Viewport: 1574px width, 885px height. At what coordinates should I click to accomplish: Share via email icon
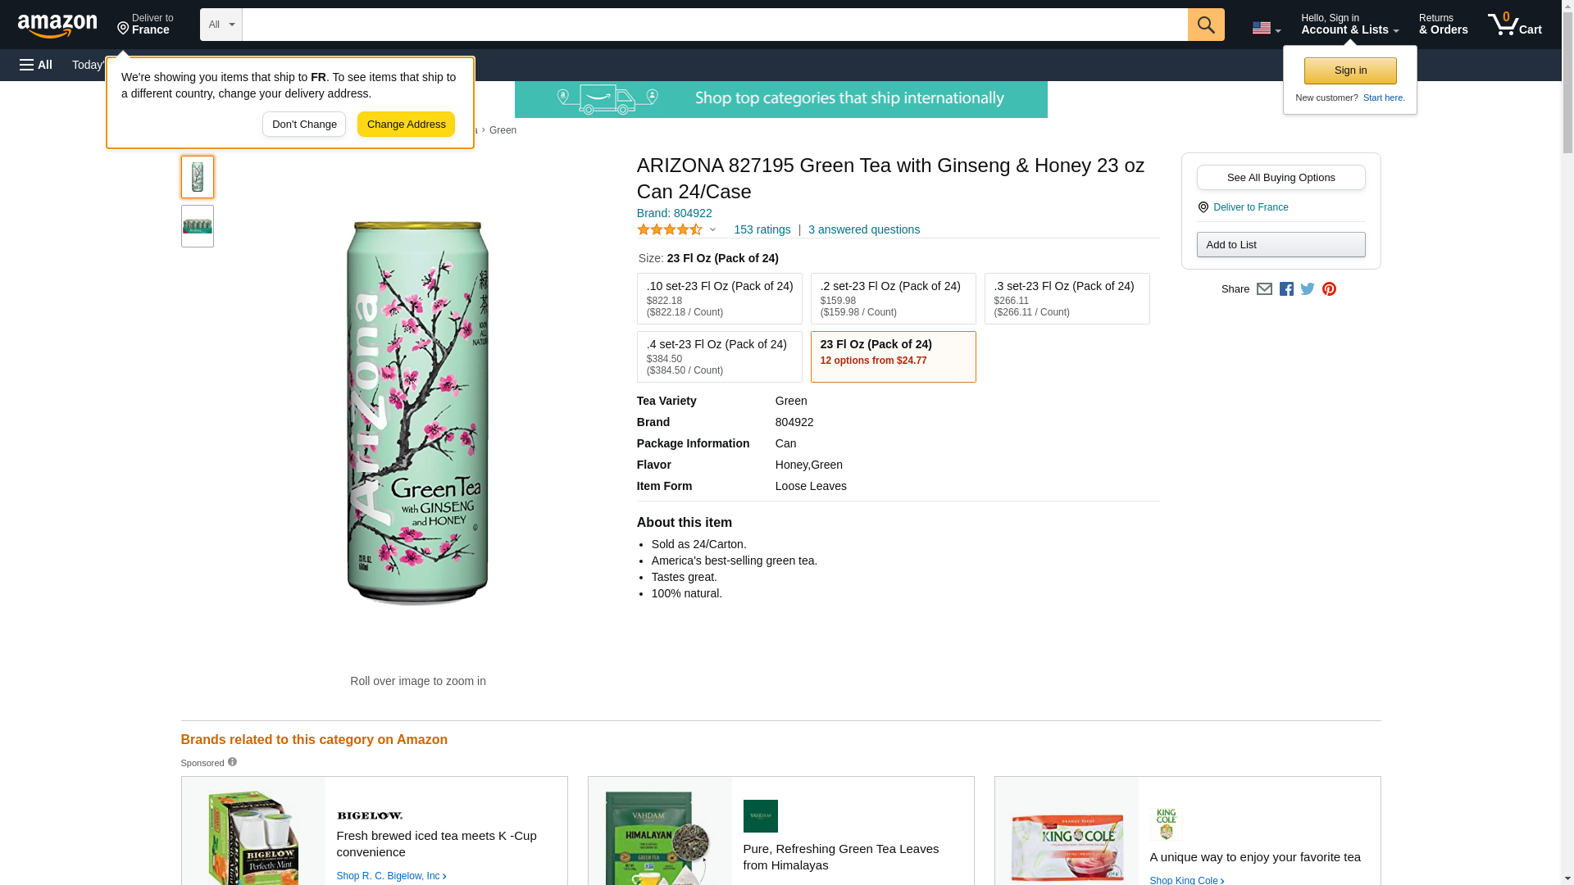coord(1264,289)
